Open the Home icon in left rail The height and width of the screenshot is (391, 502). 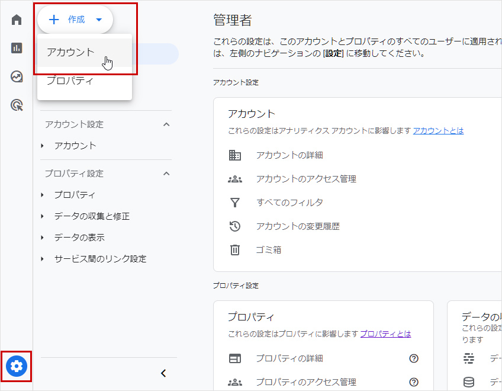[17, 20]
